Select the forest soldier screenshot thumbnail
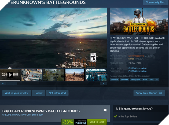Viewport: 169px width, 125px height. pyautogui.click(x=53, y=75)
